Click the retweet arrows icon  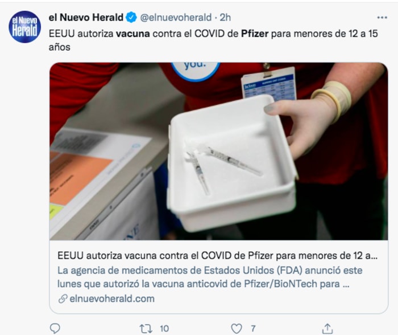point(146,329)
